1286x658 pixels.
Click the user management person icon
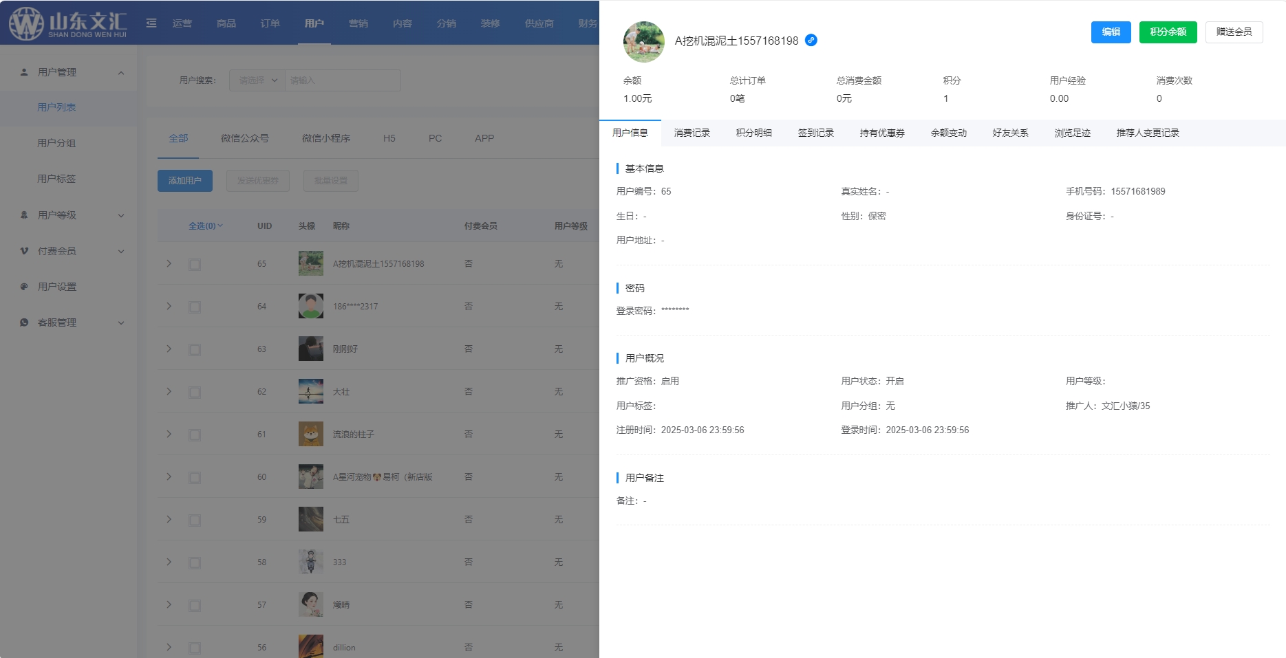pyautogui.click(x=24, y=72)
